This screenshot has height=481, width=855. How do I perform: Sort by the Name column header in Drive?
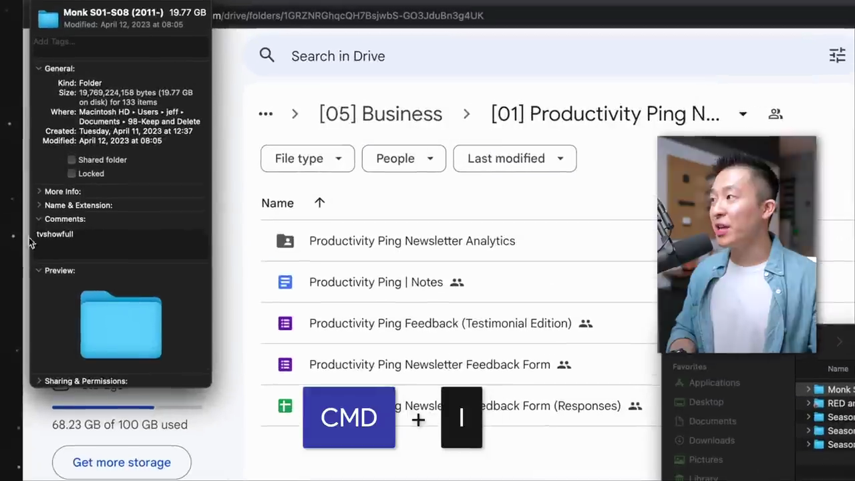click(x=277, y=203)
